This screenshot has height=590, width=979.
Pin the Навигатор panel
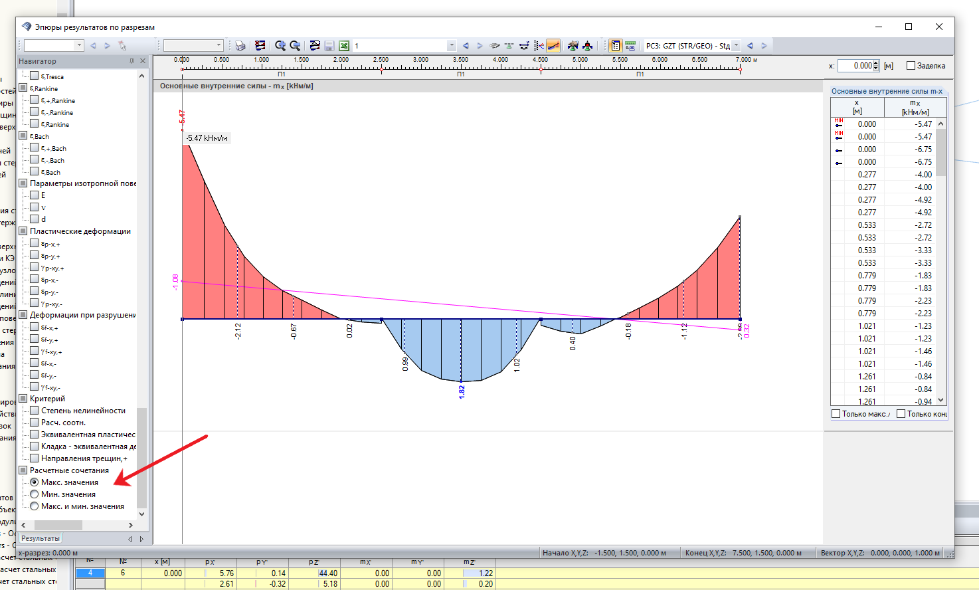click(x=132, y=61)
